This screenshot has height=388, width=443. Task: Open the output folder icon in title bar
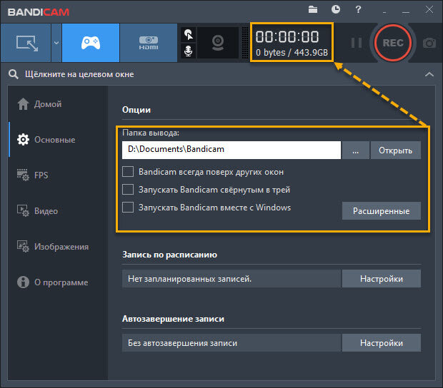[313, 9]
